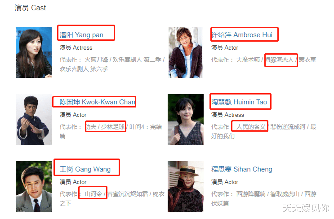Open the 陈国坤 Kwok-Kwan Chan name link

tap(98, 102)
